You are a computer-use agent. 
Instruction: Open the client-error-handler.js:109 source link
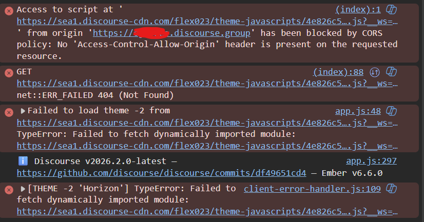point(312,189)
